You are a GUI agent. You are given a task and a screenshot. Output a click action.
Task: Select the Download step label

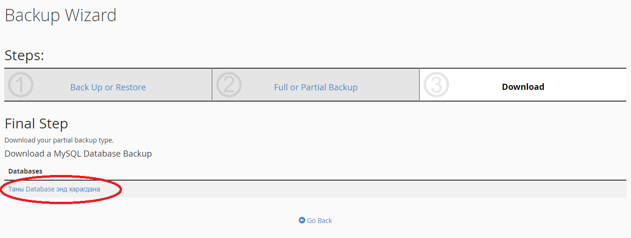[523, 87]
